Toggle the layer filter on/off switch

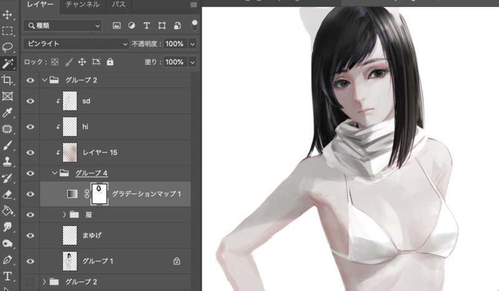coord(195,26)
